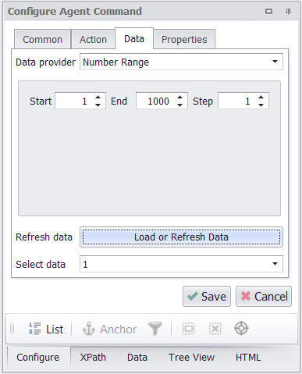Click the dashed clear-selection X icon
The image size is (302, 374).
[215, 329]
